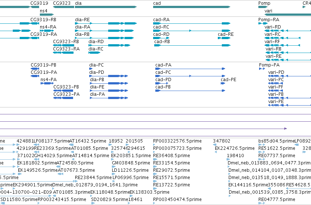Click the LP06996.5prime EST label
Image resolution: width=311 pixels, height=205 pixels.
coord(130,178)
